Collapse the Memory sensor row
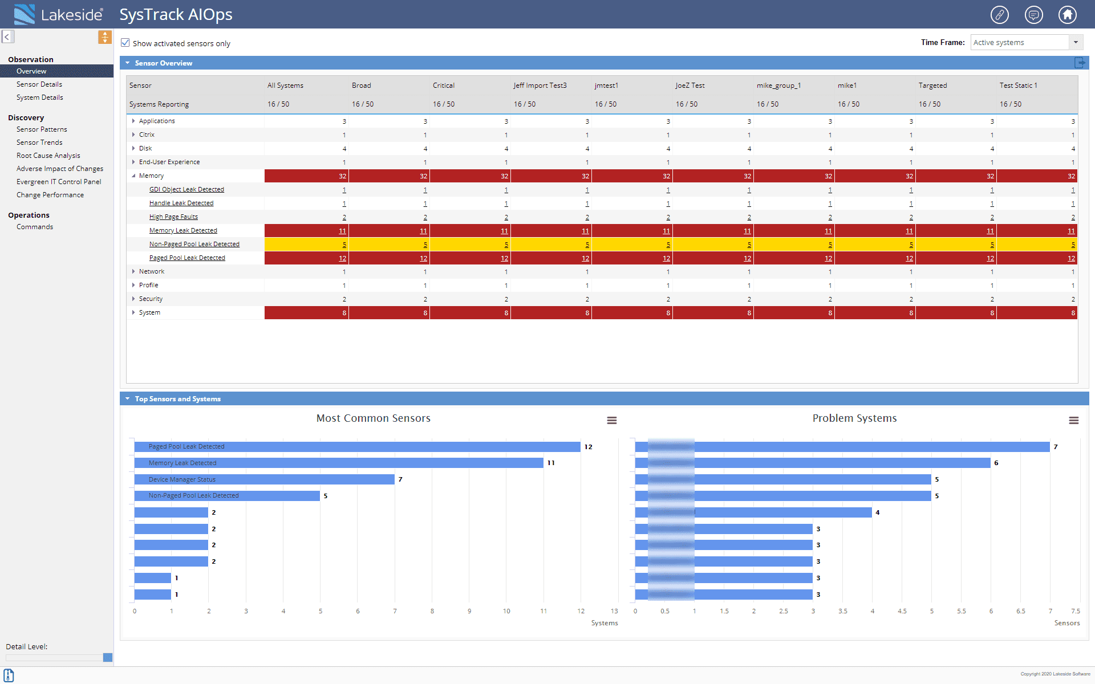 click(x=133, y=176)
